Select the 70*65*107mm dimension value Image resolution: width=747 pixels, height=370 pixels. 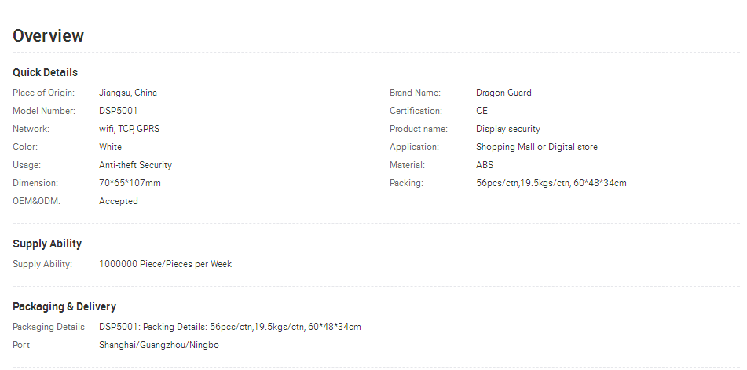point(130,183)
